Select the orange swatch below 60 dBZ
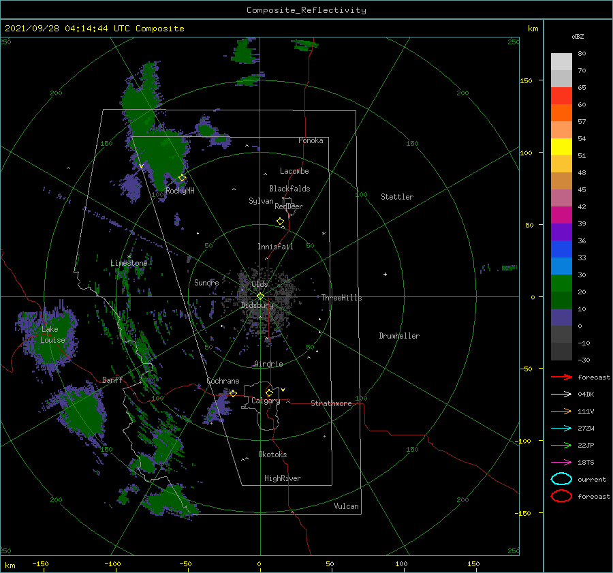The width and height of the screenshot is (613, 573). pos(561,113)
